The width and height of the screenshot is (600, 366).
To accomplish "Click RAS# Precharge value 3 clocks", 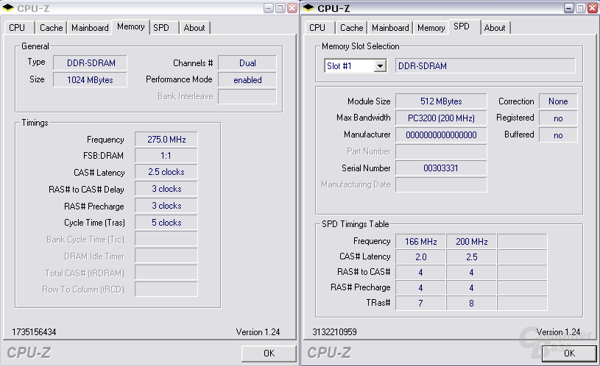I will coord(166,206).
